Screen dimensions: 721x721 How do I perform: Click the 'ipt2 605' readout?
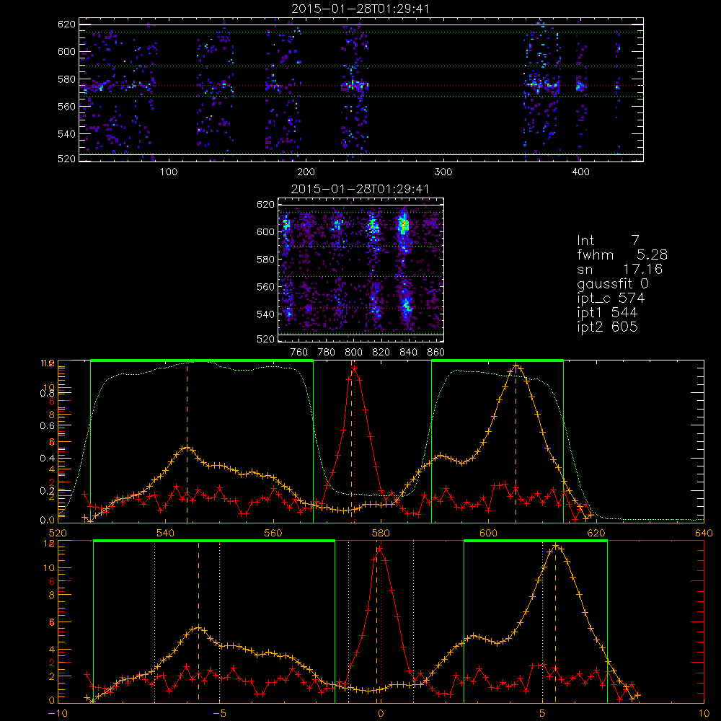(607, 327)
